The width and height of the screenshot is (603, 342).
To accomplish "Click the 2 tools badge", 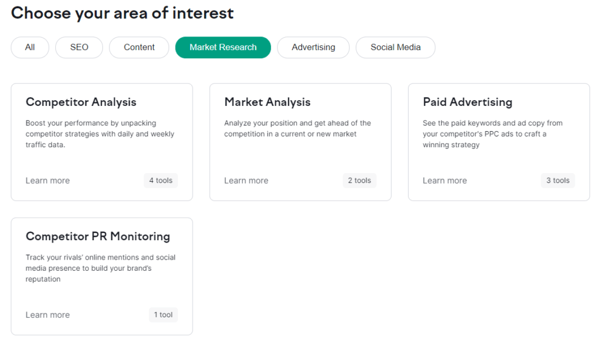I will coord(359,181).
